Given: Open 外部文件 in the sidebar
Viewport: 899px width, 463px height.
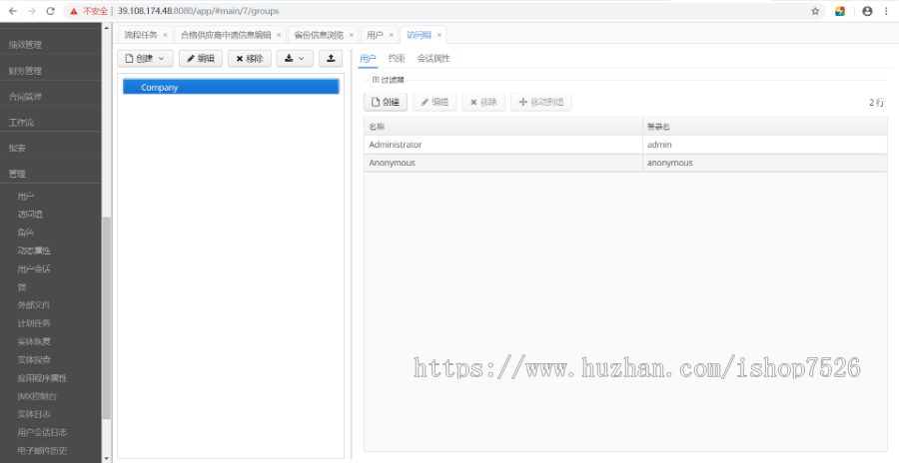Looking at the screenshot, I should 34,305.
